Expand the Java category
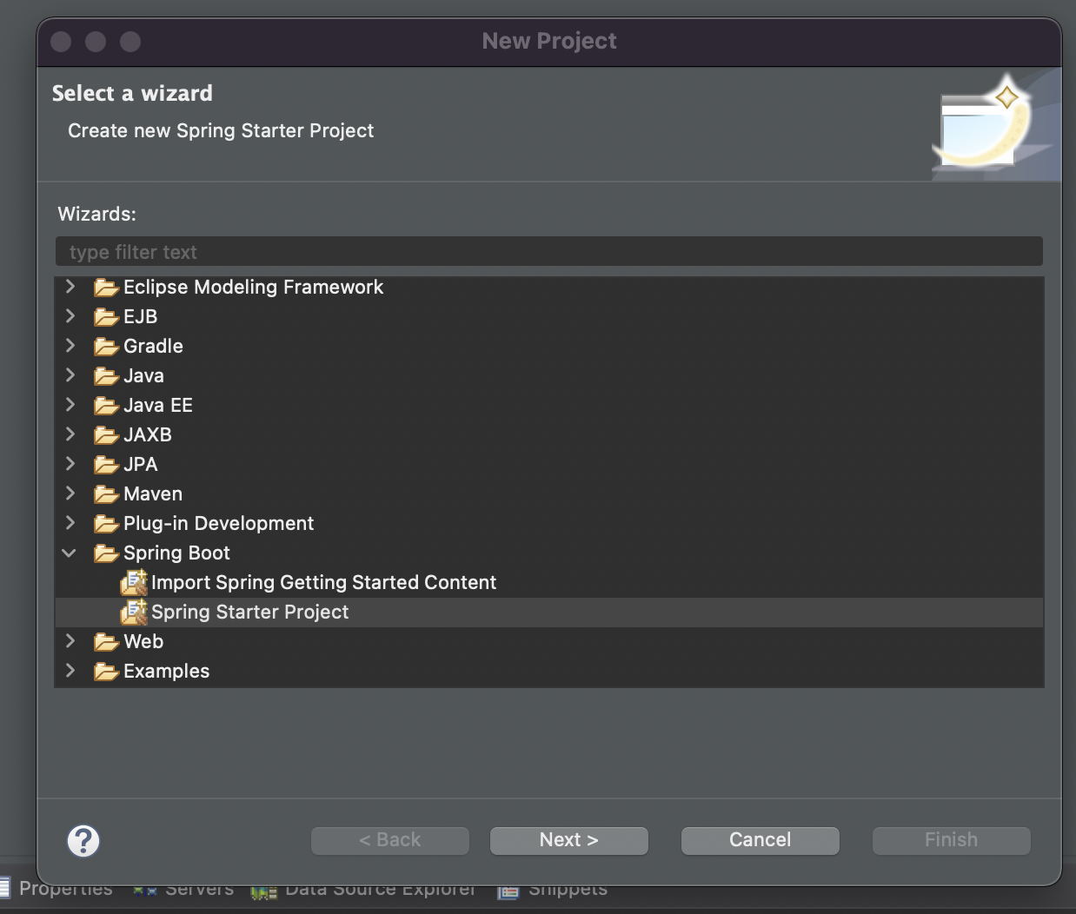Viewport: 1076px width, 914px height. 70,374
